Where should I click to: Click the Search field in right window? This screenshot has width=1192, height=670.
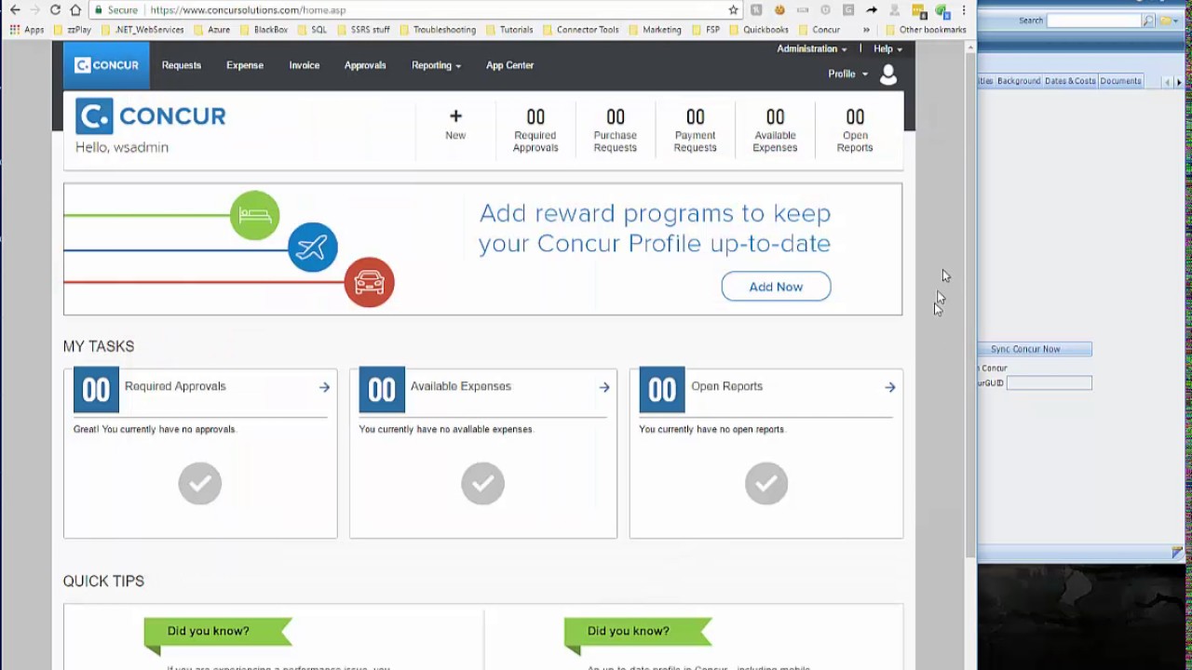point(1093,20)
